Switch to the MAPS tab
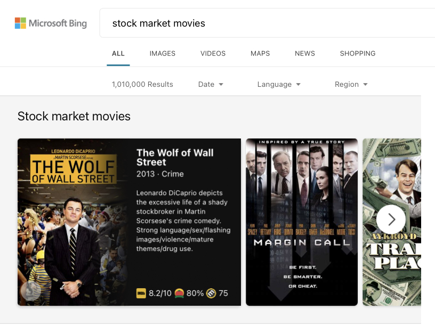This screenshot has width=435, height=326. 260,53
